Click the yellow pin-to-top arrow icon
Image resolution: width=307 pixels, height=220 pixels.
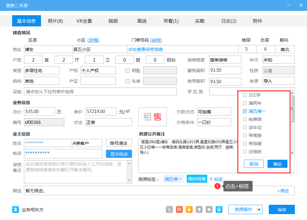point(189,209)
